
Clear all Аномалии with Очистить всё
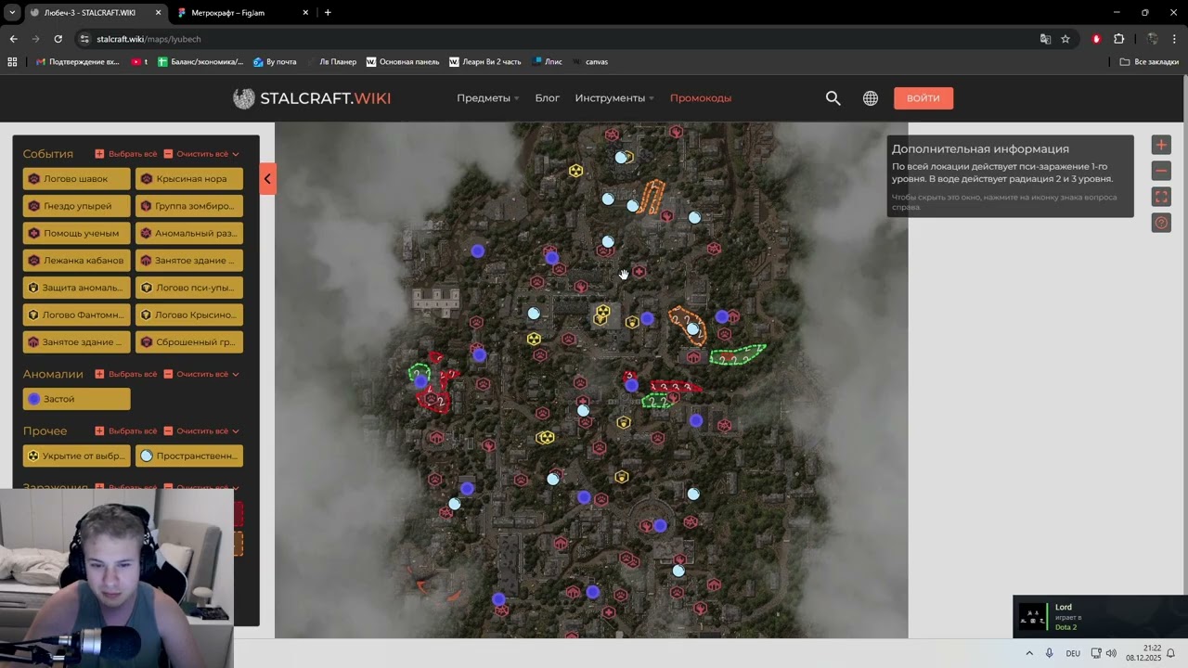[196, 375]
